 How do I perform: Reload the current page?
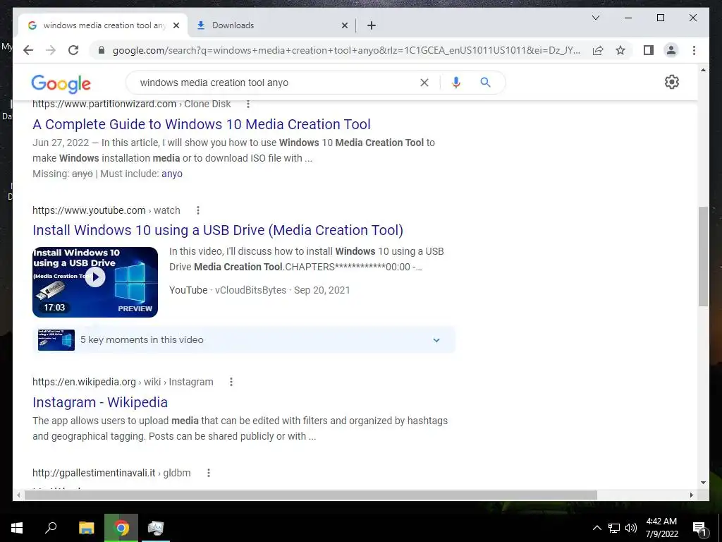(x=73, y=50)
